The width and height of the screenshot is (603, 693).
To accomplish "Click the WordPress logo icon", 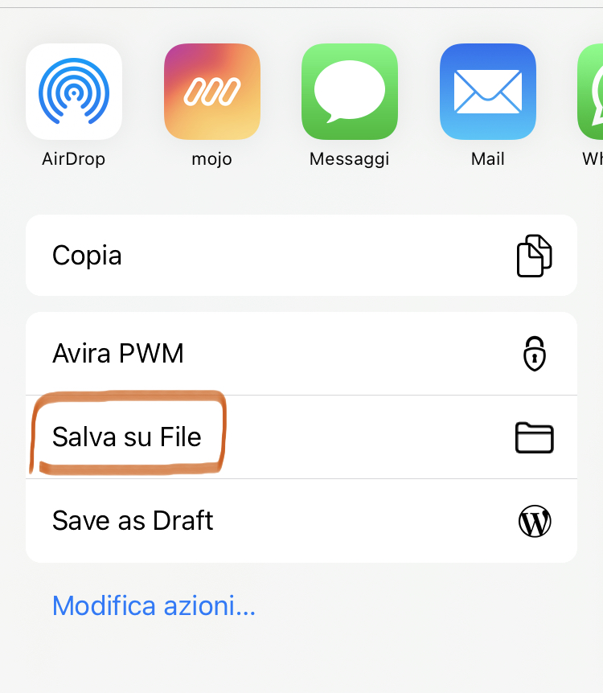I will click(535, 521).
